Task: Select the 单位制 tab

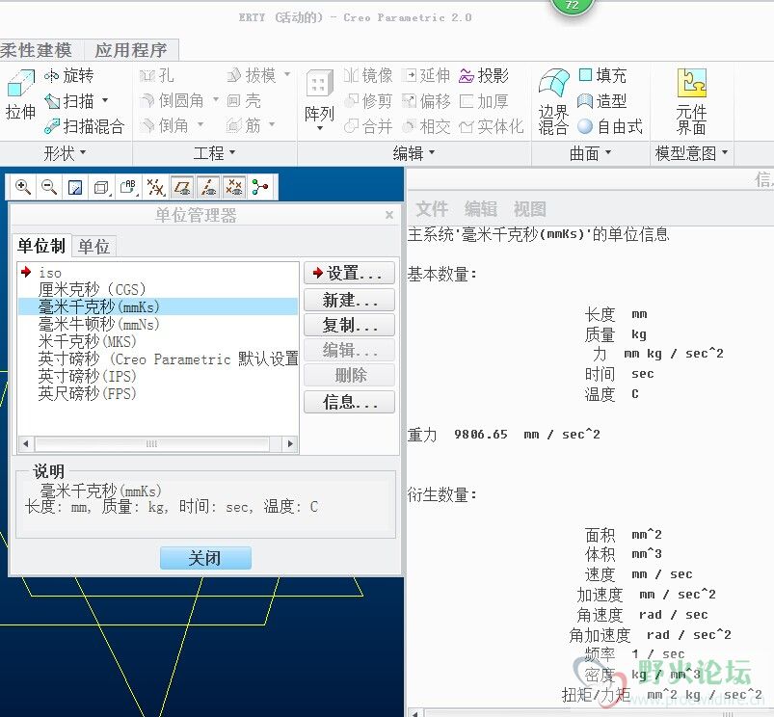Action: click(41, 245)
